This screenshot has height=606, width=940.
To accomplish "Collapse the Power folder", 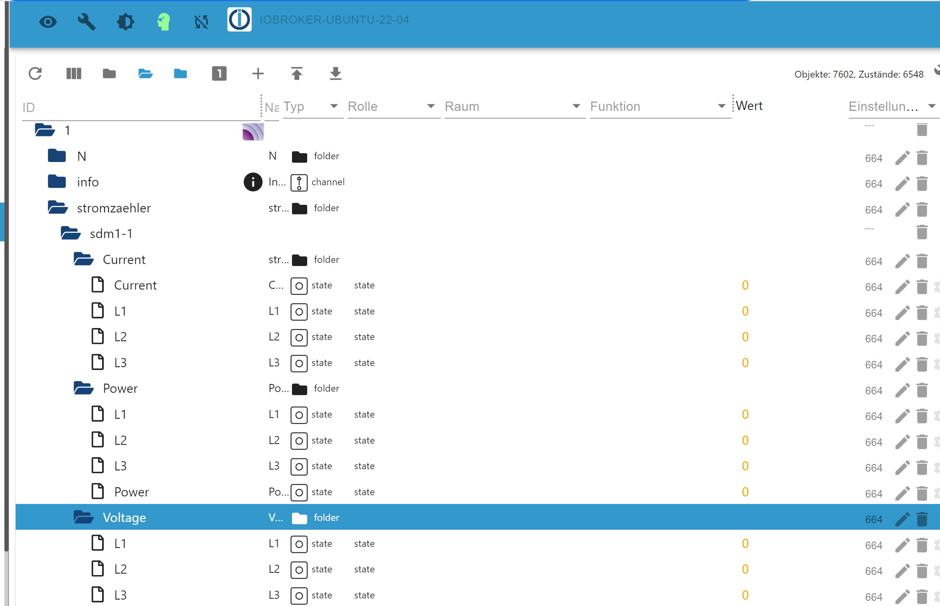I will 84,388.
